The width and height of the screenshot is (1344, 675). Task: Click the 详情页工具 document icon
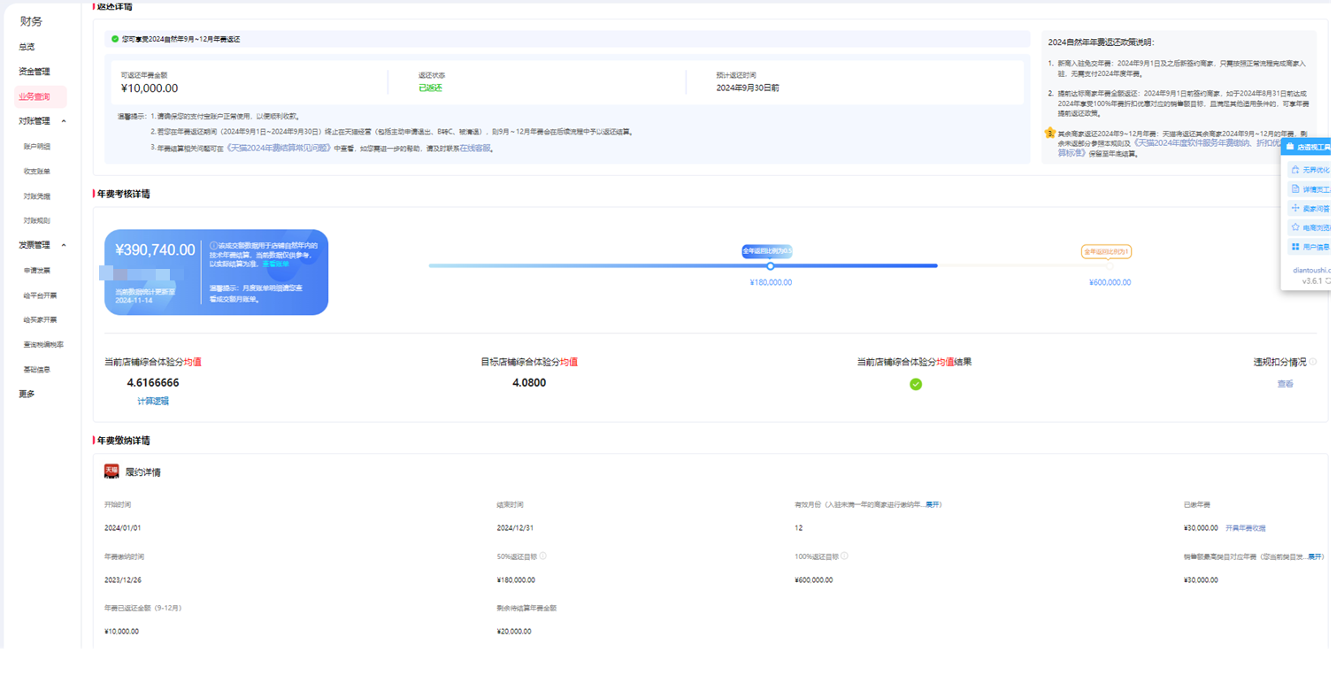click(x=1295, y=189)
